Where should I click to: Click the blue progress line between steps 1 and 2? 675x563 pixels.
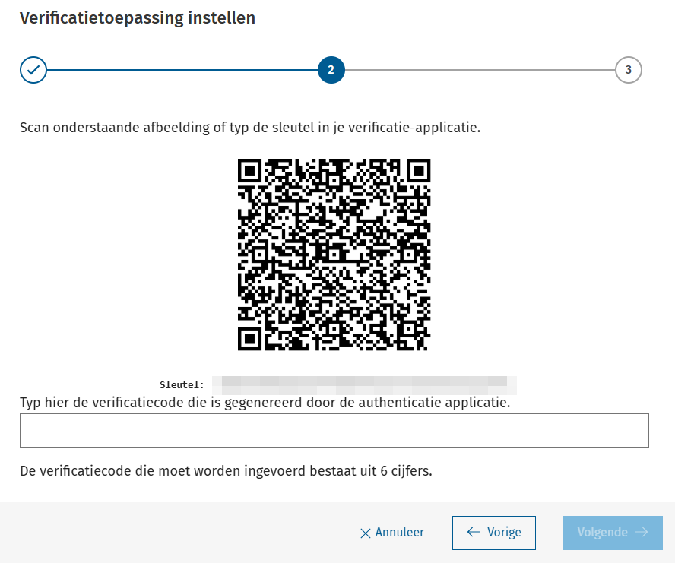coord(182,70)
